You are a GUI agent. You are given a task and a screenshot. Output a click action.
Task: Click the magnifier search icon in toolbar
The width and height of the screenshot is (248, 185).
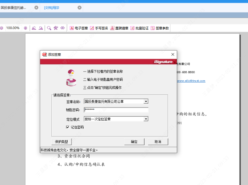tap(49, 28)
